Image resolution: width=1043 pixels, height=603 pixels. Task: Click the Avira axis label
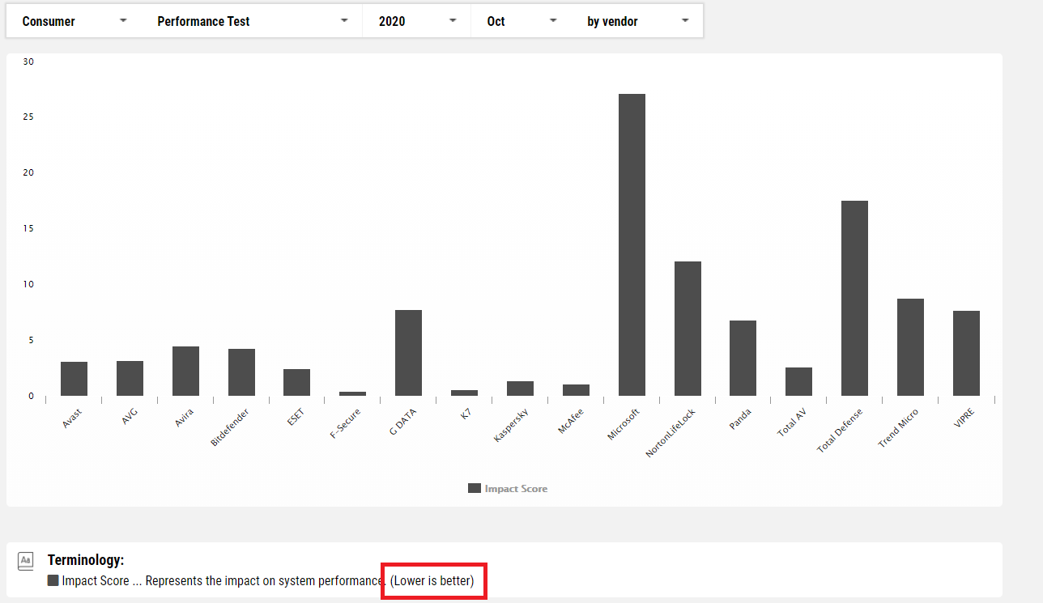(x=185, y=417)
